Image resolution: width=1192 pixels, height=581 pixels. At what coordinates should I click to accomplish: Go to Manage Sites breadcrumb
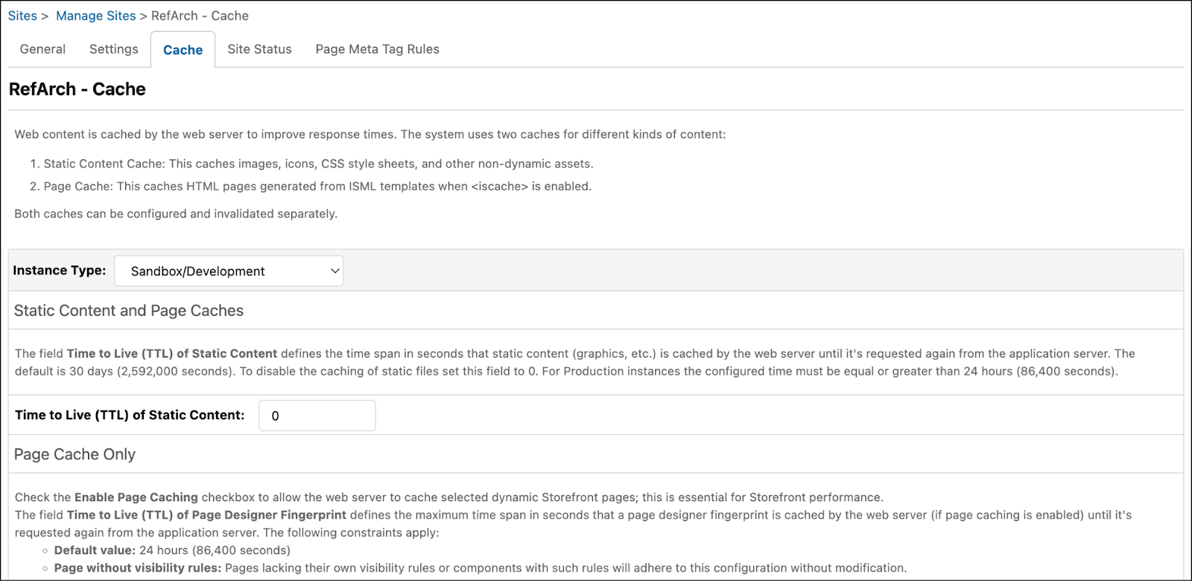(95, 16)
